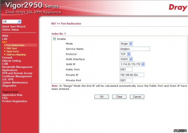Open the FAQ link
The height and width of the screenshot is (133, 188).
click(5, 98)
